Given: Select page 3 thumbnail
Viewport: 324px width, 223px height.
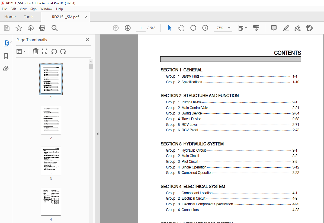Looking at the screenshot, I should (x=51, y=161).
